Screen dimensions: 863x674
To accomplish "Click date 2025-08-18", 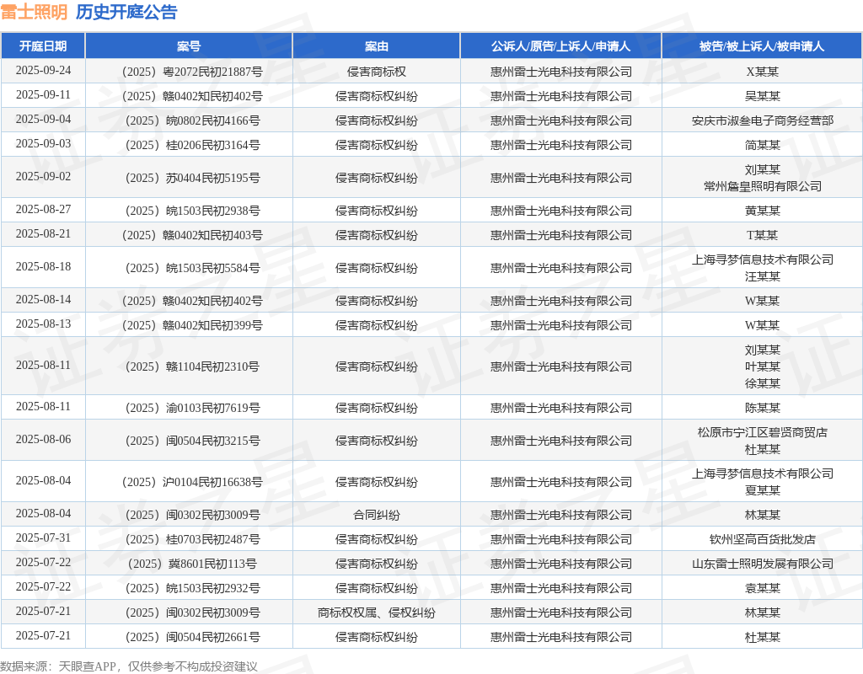I will tap(43, 266).
